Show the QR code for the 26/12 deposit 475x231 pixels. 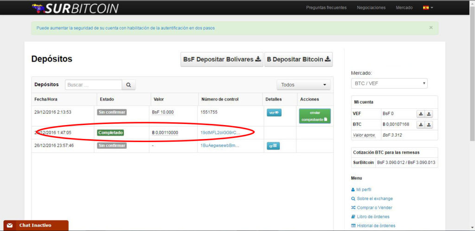click(x=274, y=146)
